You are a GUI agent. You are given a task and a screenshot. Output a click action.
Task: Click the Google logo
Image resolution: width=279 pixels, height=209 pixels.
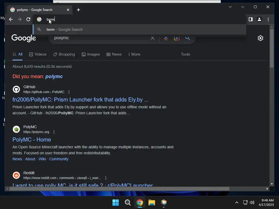tap(24, 38)
